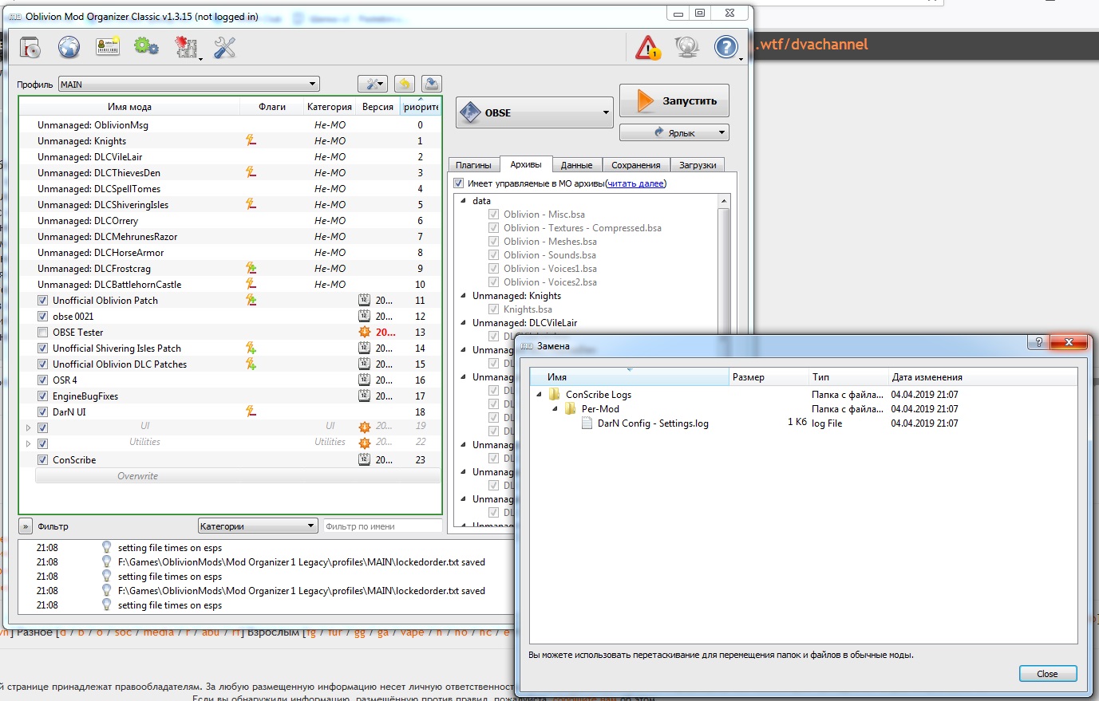Open the puzzle-piece tools icon

[x=186, y=48]
